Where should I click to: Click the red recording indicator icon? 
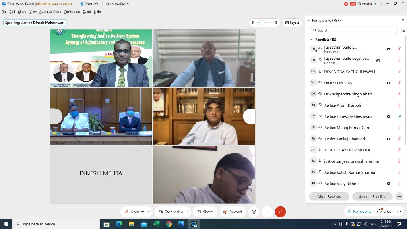pyautogui.click(x=346, y=4)
